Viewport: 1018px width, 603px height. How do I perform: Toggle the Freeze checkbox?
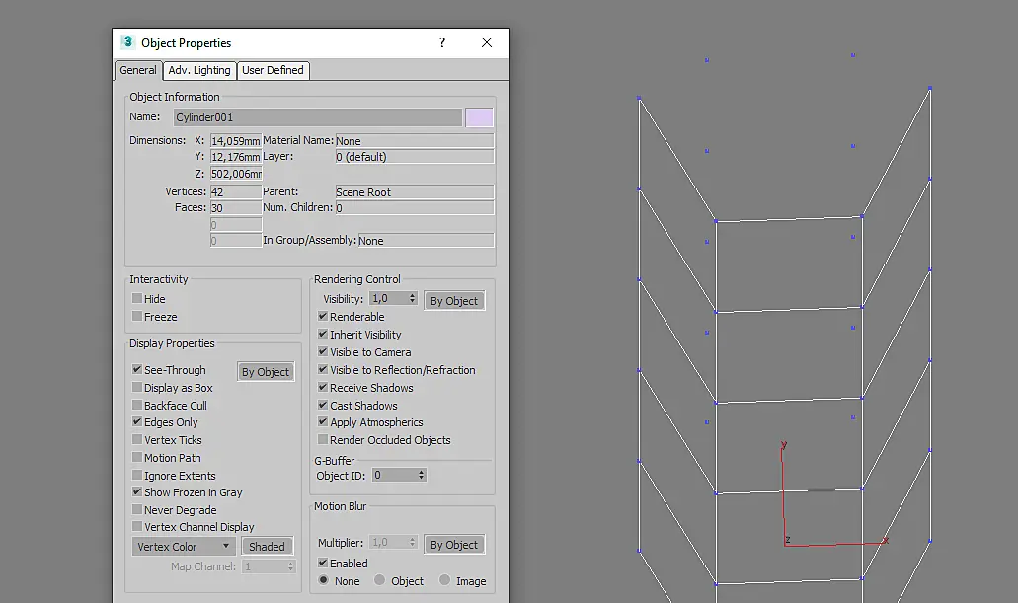pos(137,316)
